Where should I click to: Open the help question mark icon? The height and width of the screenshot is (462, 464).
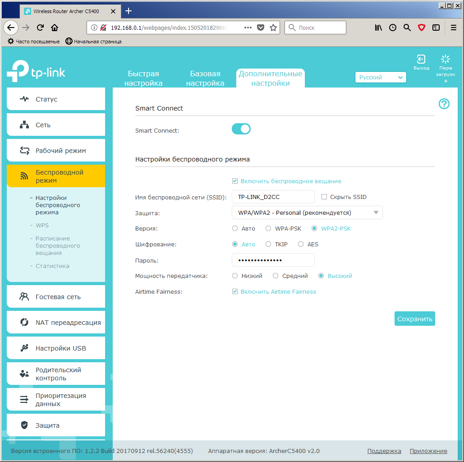[444, 104]
